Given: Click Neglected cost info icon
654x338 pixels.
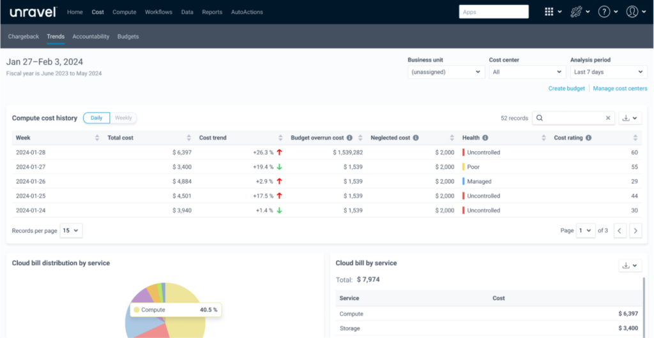Looking at the screenshot, I should [416, 138].
